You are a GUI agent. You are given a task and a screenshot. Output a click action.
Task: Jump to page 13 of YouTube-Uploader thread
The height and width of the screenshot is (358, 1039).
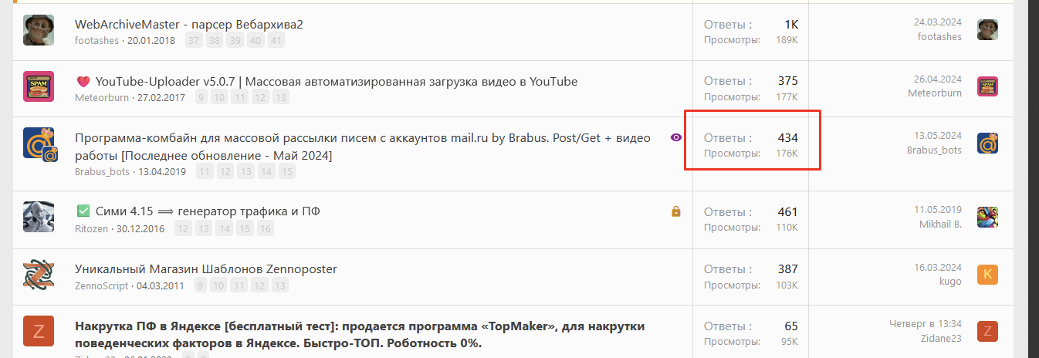(x=281, y=97)
